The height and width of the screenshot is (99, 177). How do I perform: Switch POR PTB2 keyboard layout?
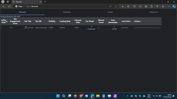[149, 96]
